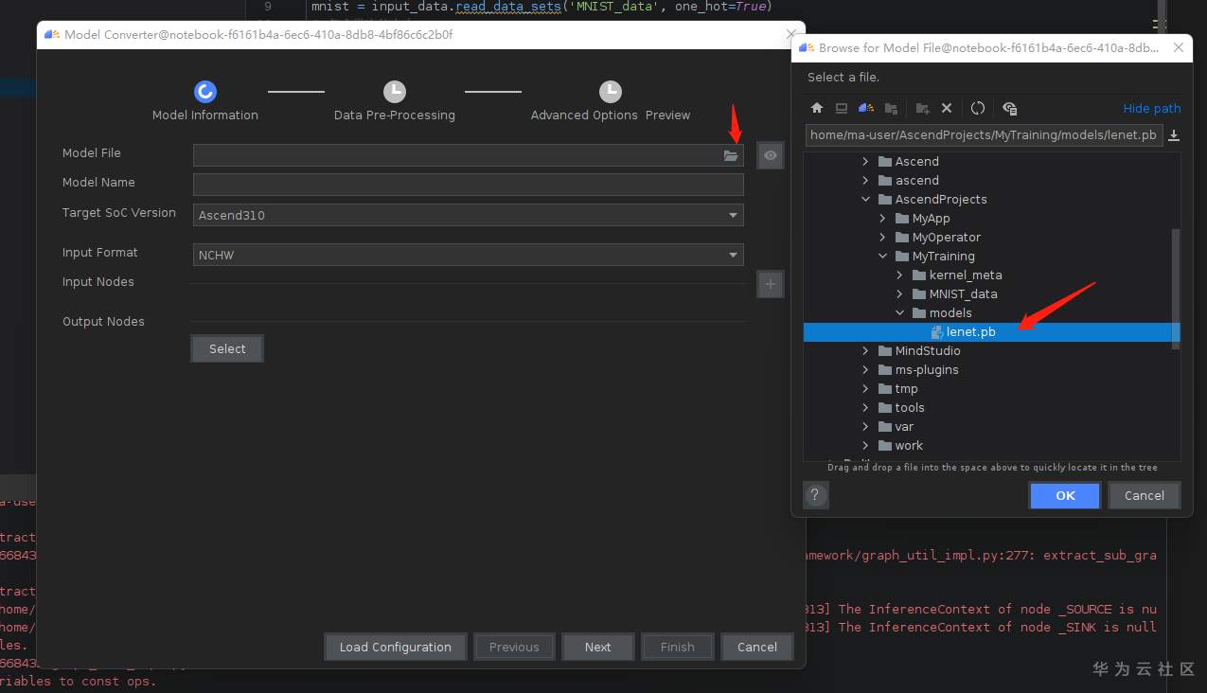Collapse the AscendProjects folder
The width and height of the screenshot is (1207, 693).
tap(865, 200)
